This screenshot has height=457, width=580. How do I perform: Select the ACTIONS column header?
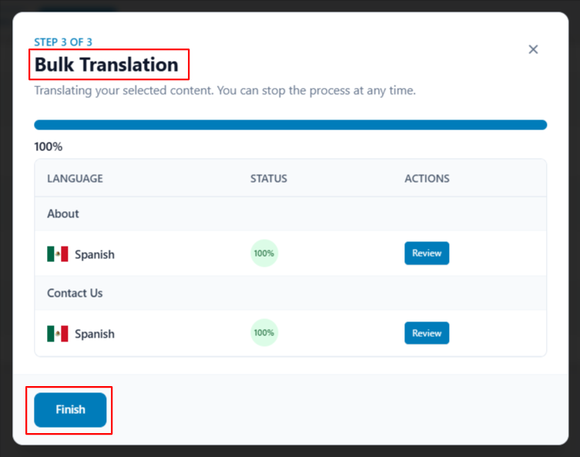point(427,179)
